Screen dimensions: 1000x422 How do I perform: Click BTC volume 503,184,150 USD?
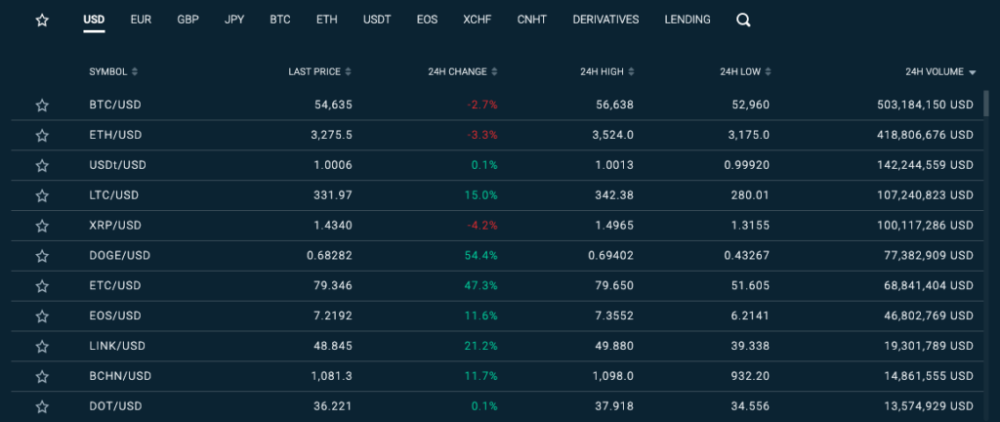[926, 105]
